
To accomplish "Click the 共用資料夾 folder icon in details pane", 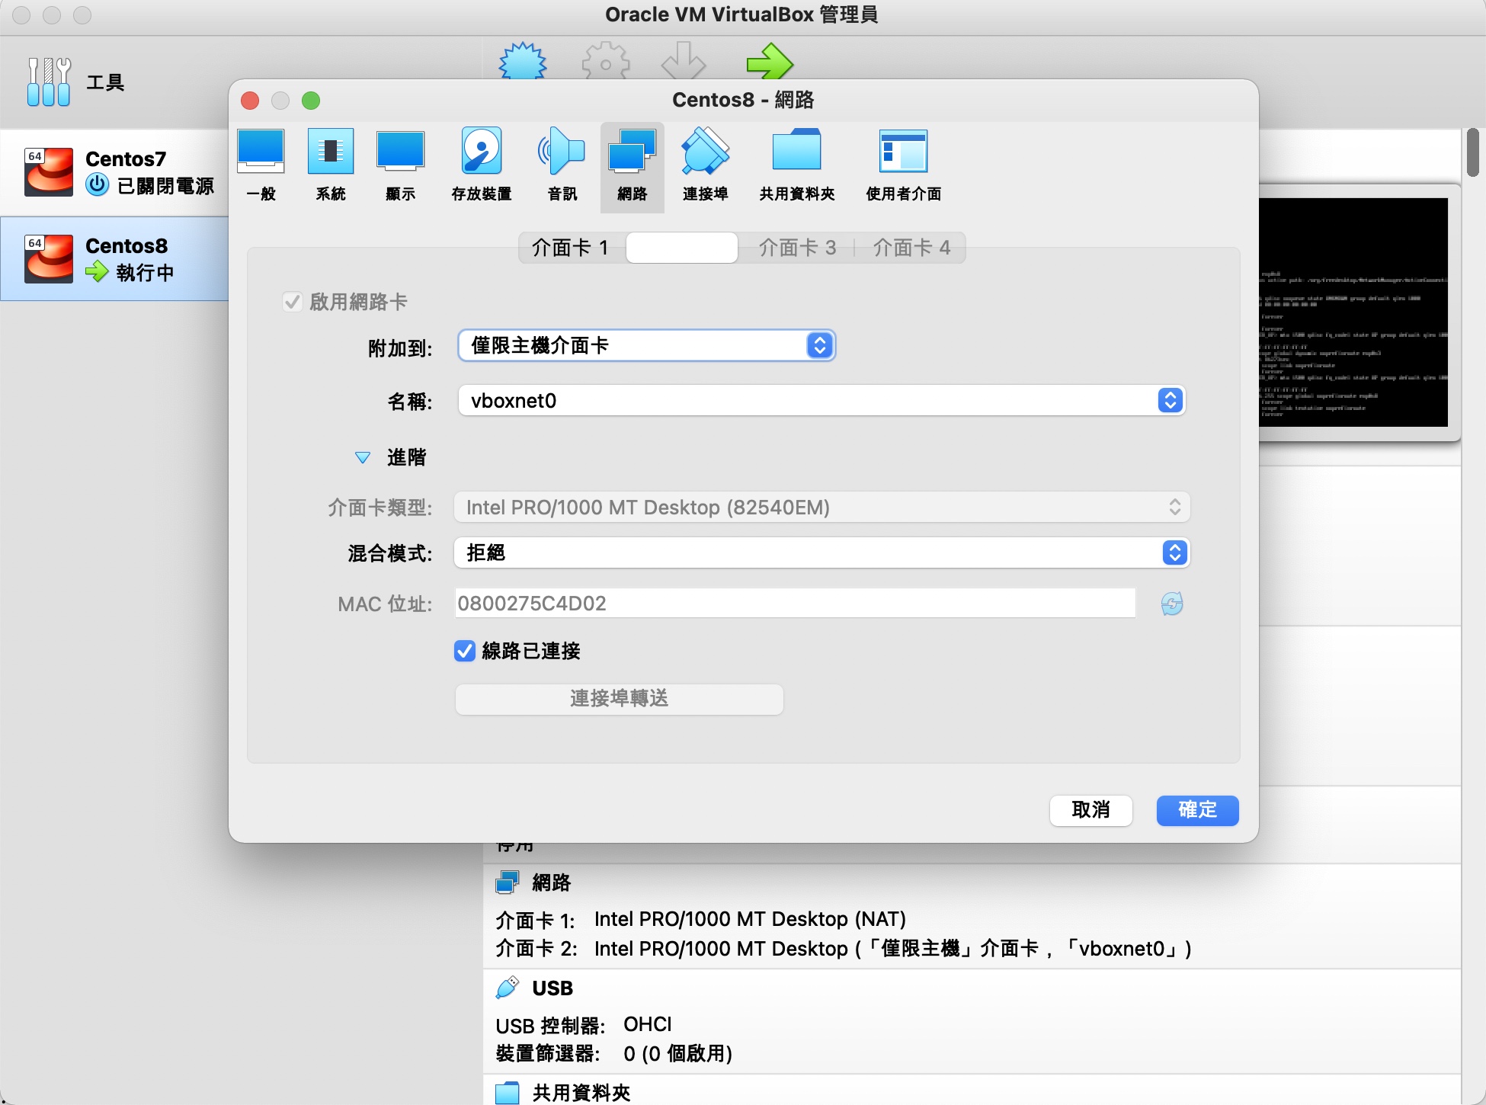I will pos(508,1093).
